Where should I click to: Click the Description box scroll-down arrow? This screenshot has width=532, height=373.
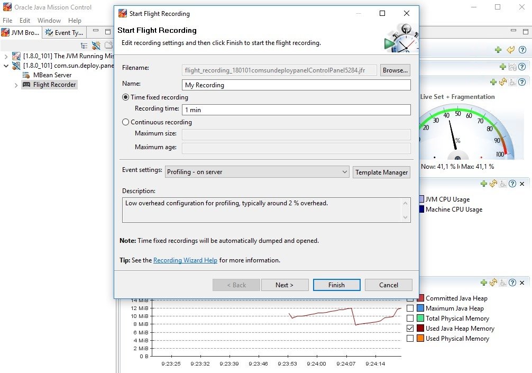coord(405,217)
